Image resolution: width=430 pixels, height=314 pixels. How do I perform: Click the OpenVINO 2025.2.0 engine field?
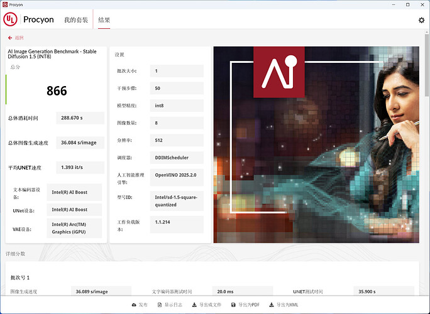(x=177, y=176)
